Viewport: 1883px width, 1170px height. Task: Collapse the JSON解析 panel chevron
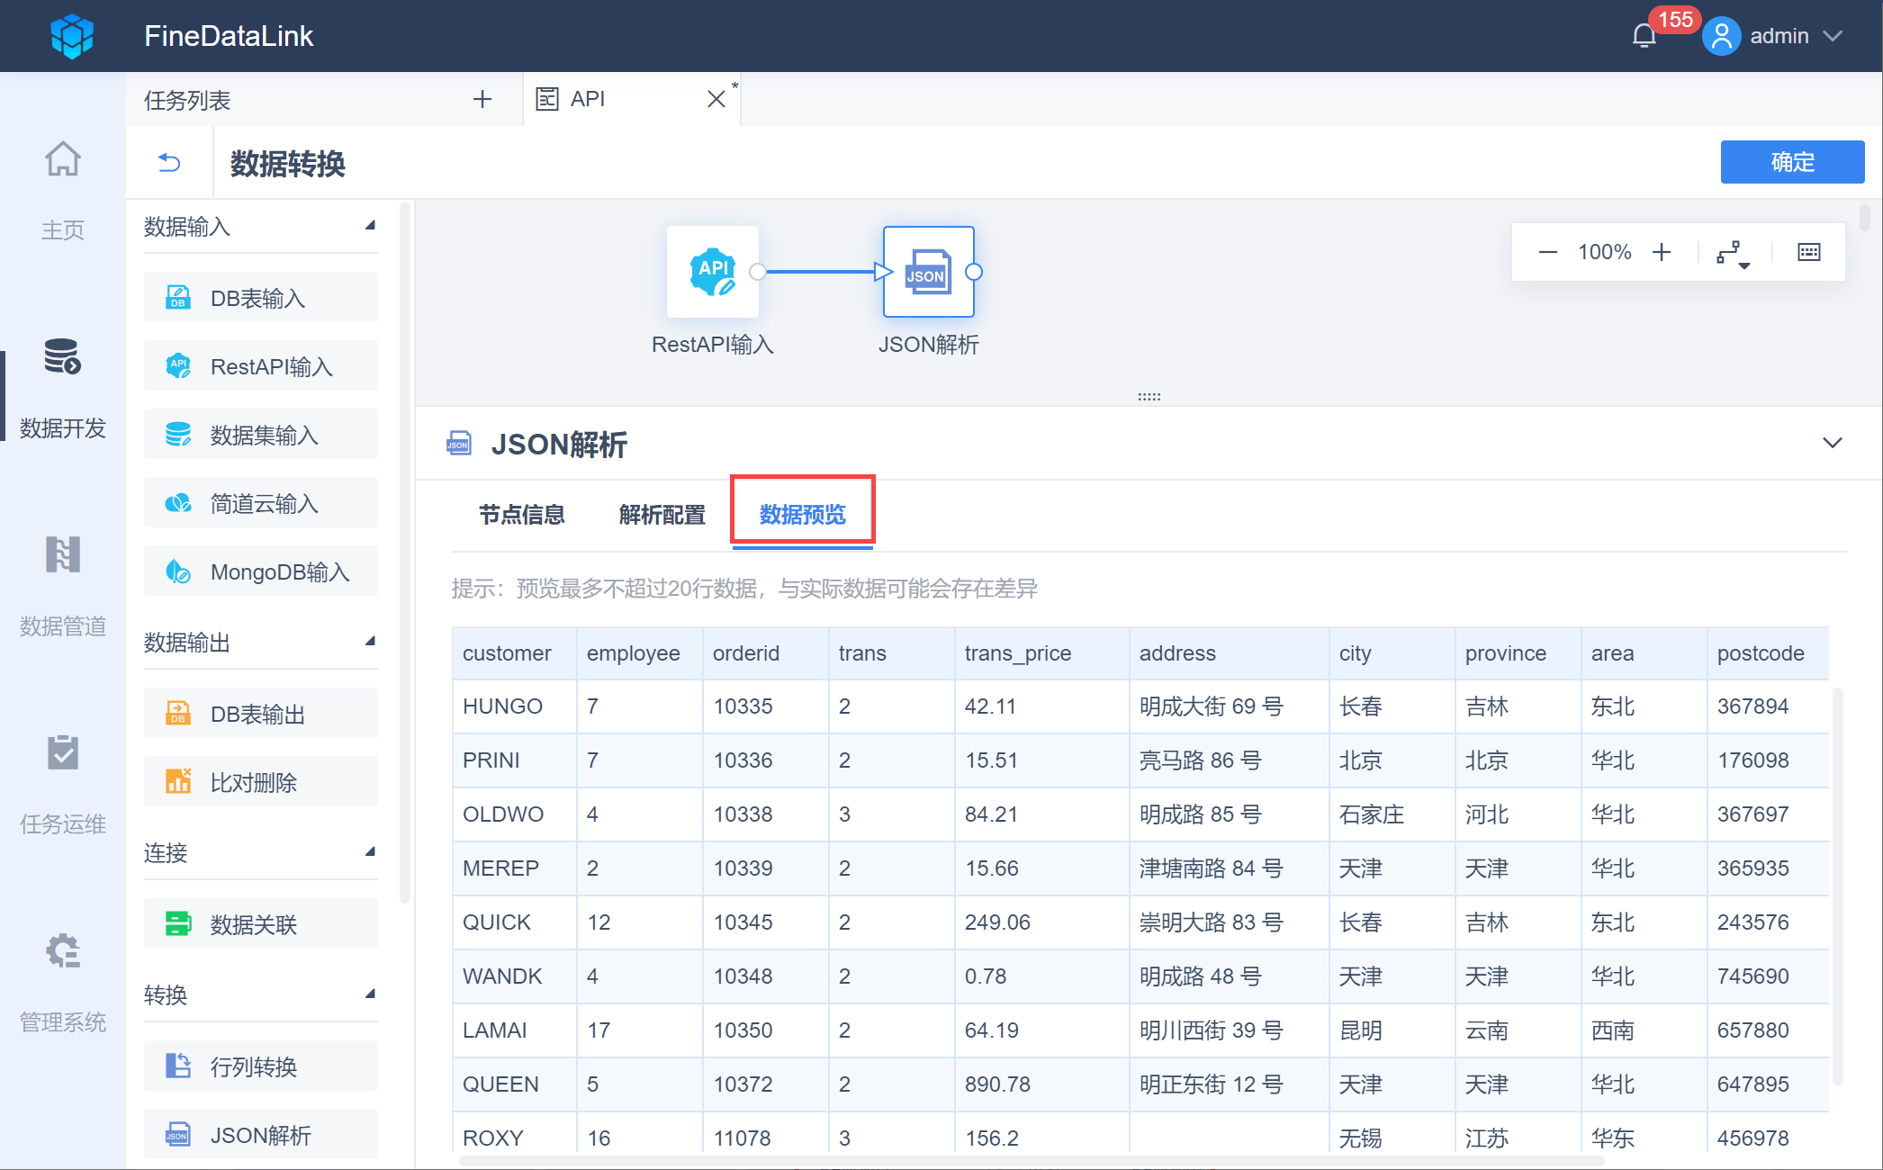(x=1832, y=443)
